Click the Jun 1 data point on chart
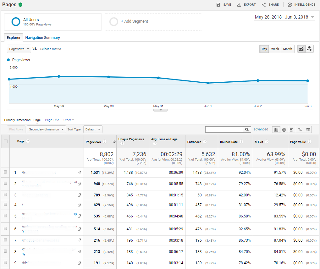The width and height of the screenshot is (320, 269). tap(208, 83)
